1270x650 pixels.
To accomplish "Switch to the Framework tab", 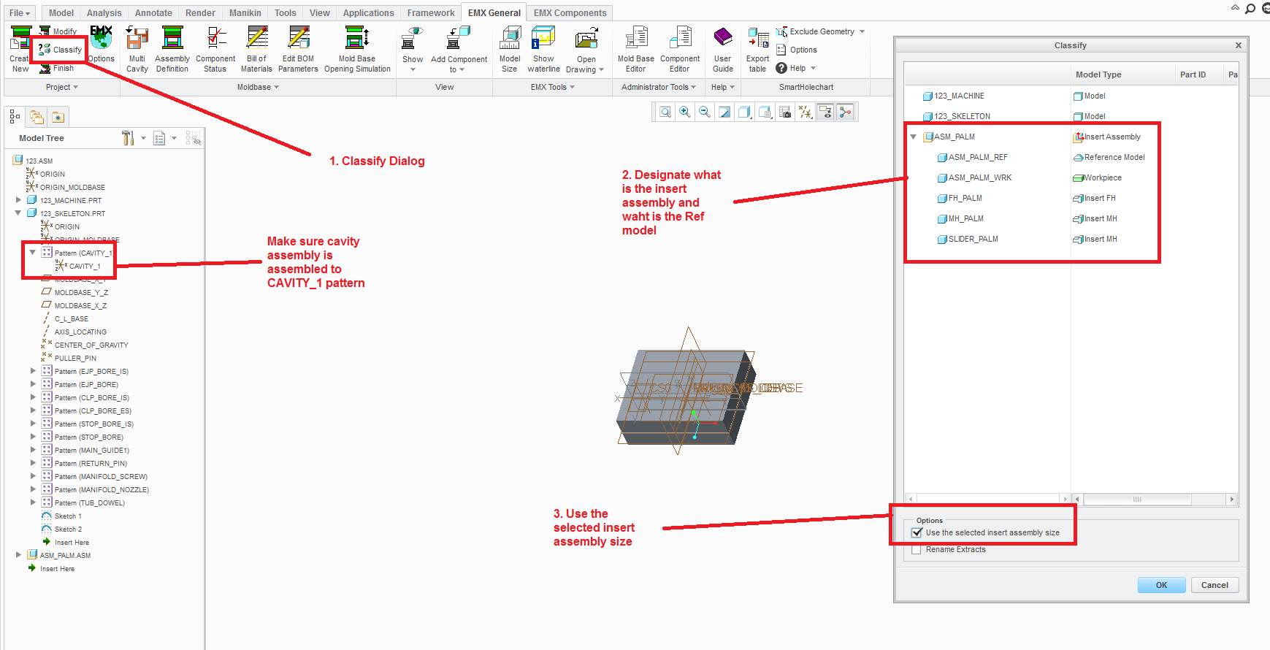I will [431, 13].
